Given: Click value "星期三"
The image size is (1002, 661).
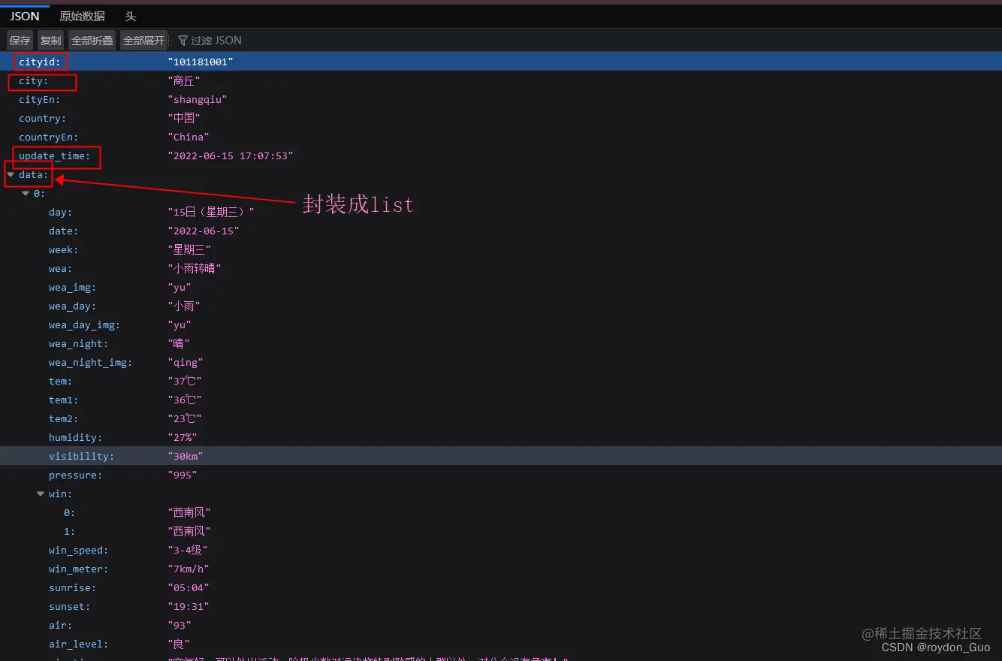Looking at the screenshot, I should [189, 249].
